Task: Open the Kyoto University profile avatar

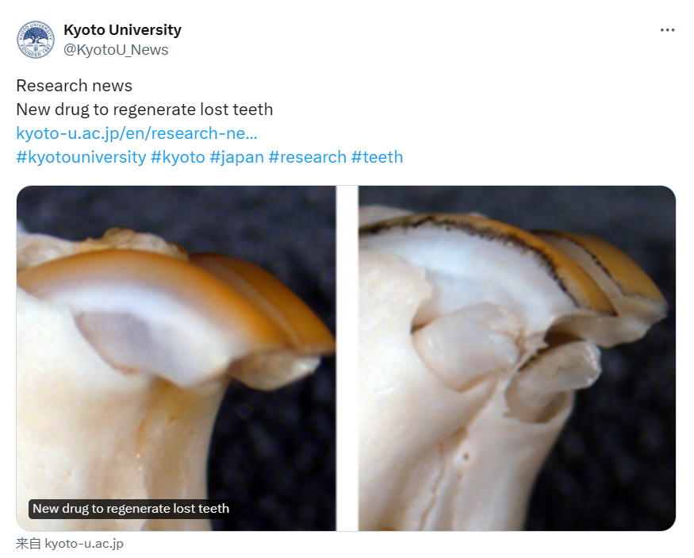Action: [x=36, y=40]
